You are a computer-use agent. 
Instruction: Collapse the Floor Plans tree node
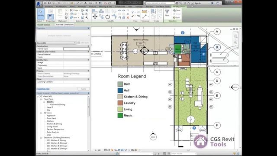(41, 99)
